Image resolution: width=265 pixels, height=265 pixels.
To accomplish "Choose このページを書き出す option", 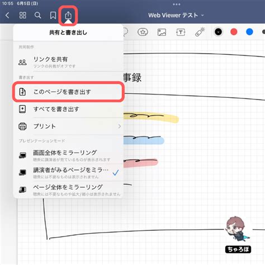I will coord(68,92).
